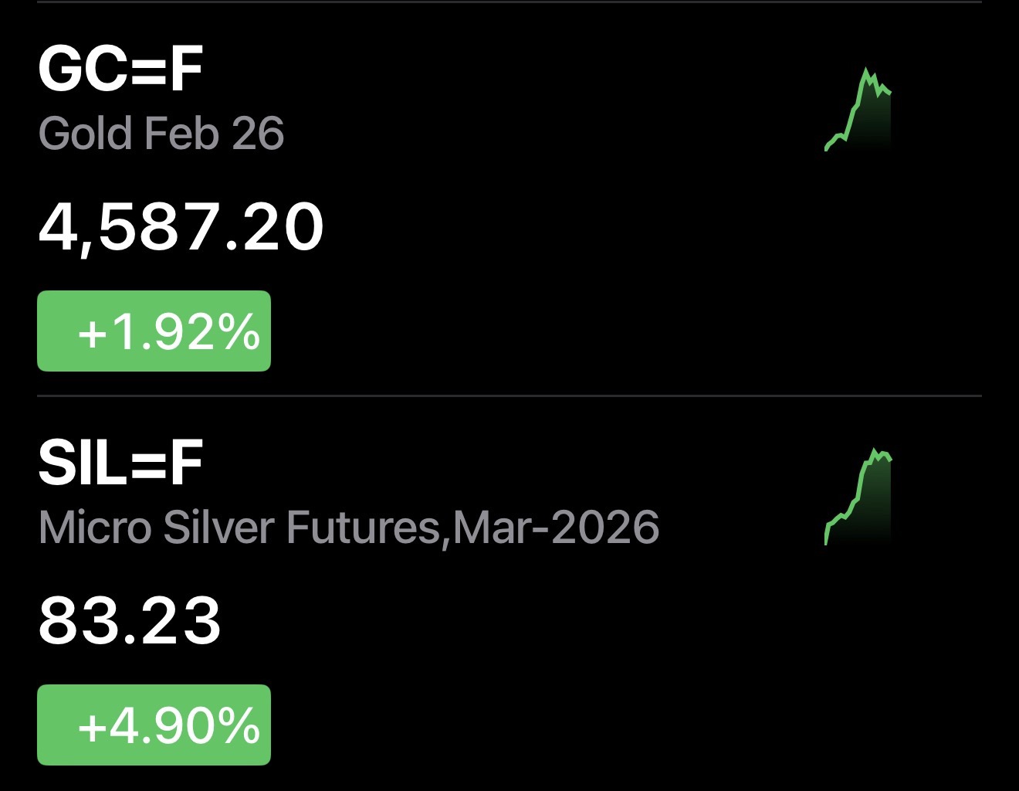
Task: Open the SIL=F silver sparkline chart
Action: (x=858, y=497)
